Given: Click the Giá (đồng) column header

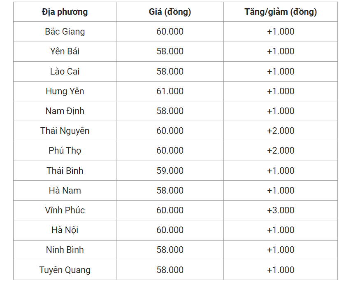Looking at the screenshot, I should pyautogui.click(x=170, y=12).
